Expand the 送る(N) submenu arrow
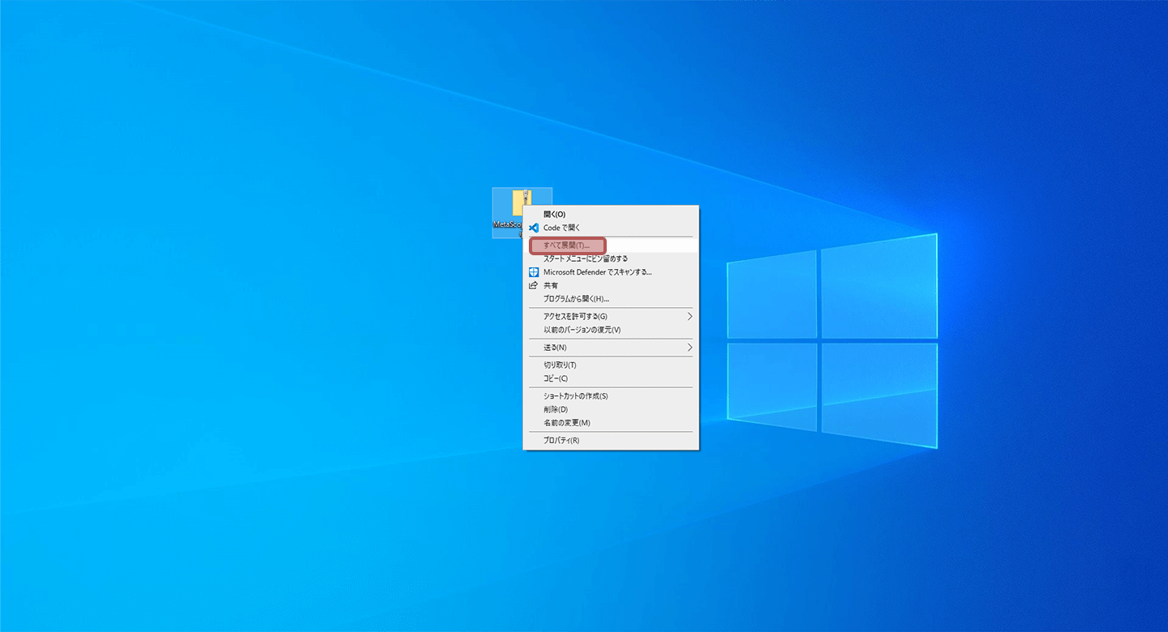The image size is (1168, 632). tap(690, 348)
